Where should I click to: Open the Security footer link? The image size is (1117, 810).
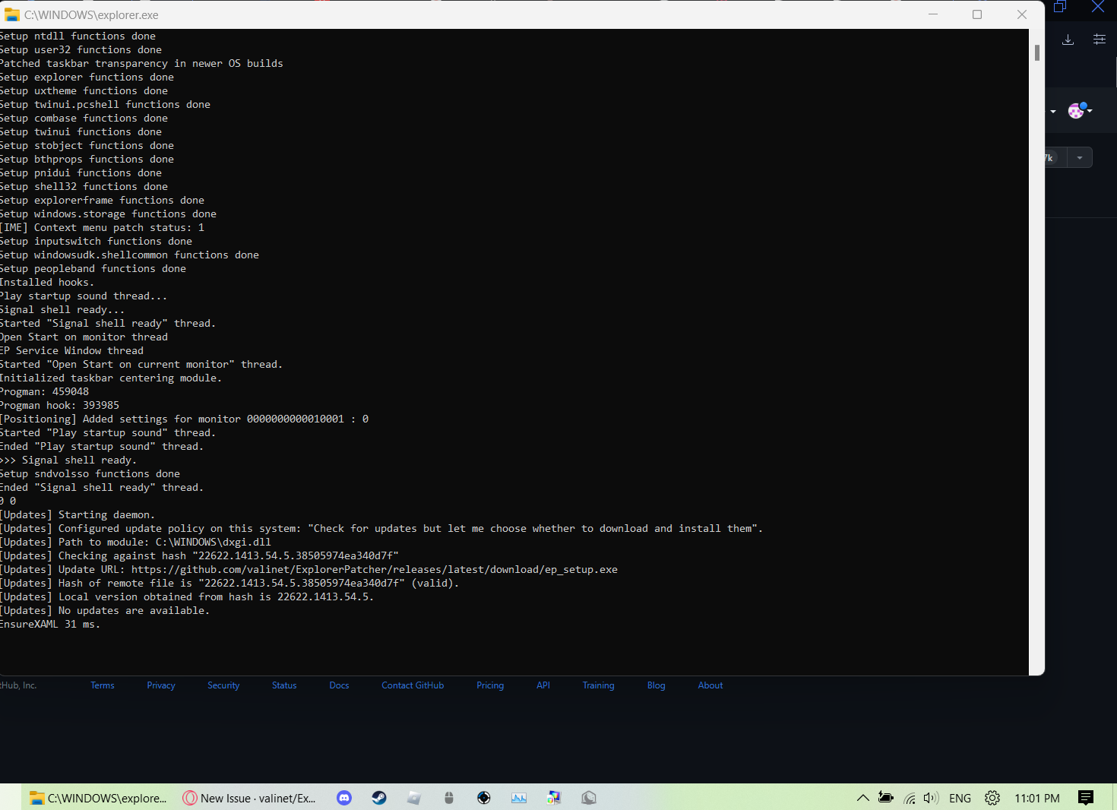click(x=223, y=685)
